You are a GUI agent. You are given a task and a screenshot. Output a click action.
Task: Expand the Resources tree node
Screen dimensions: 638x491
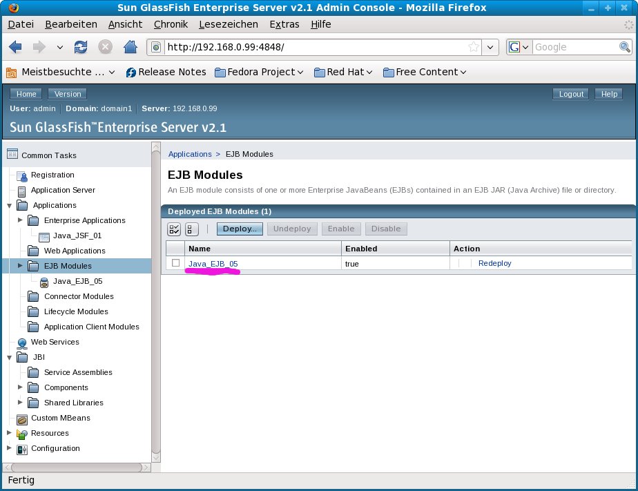point(9,433)
